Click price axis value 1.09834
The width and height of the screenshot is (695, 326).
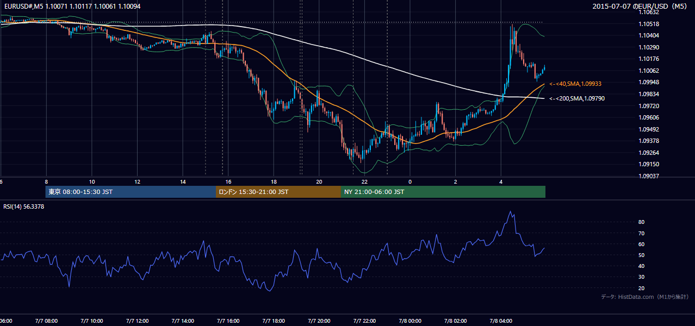648,94
